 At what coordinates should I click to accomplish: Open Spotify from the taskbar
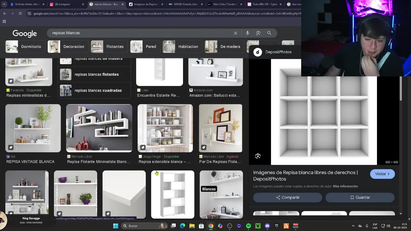point(249,226)
